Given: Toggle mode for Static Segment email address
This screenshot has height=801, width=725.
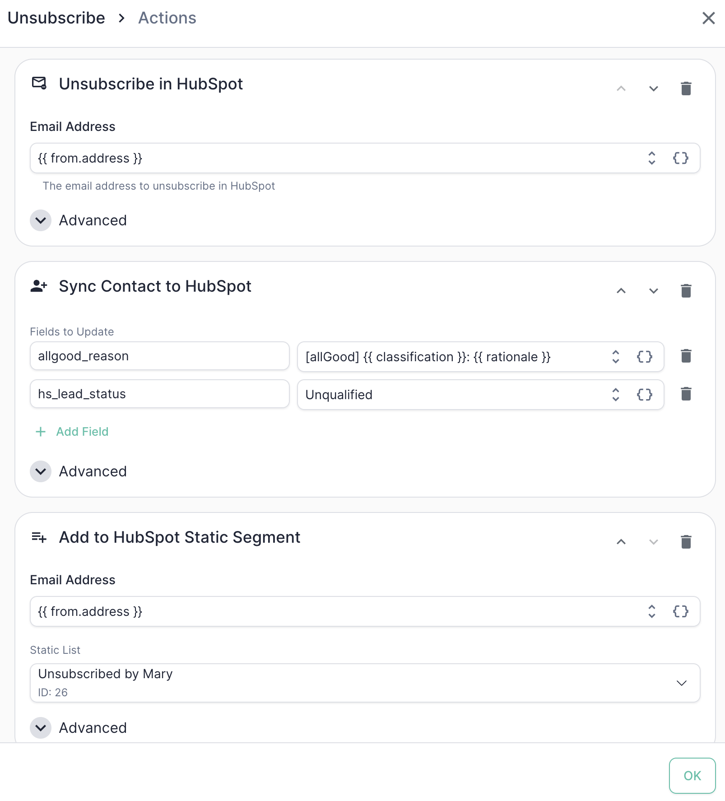Looking at the screenshot, I should pos(651,611).
